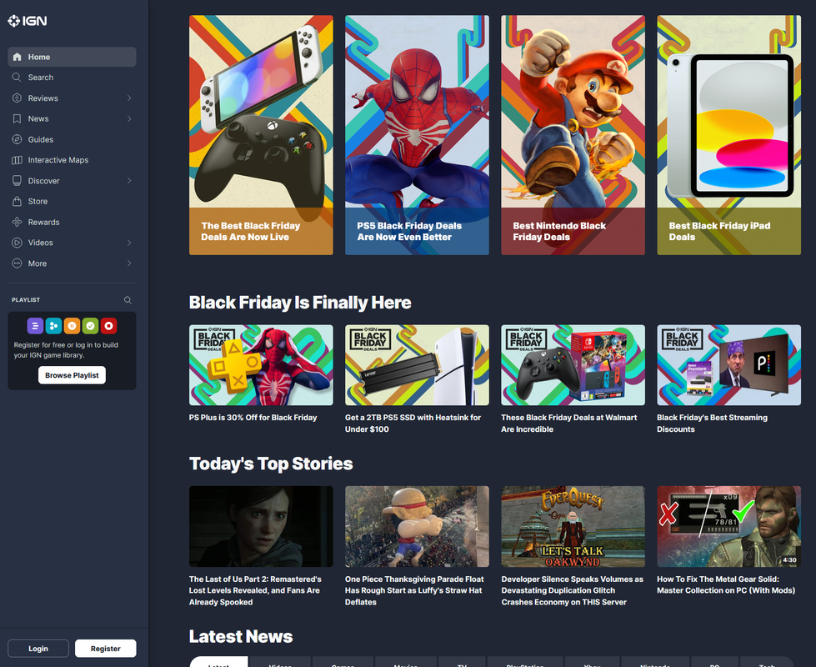The width and height of the screenshot is (816, 667).
Task: Open The Best Black Friday Deals card
Action: 261,135
